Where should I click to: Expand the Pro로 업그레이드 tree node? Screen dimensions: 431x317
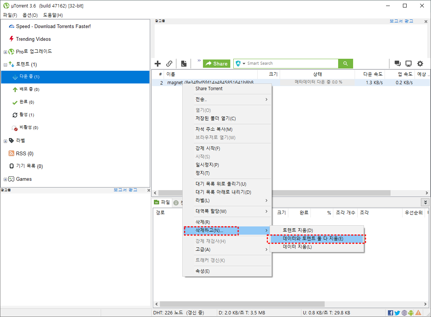pyautogui.click(x=5, y=52)
